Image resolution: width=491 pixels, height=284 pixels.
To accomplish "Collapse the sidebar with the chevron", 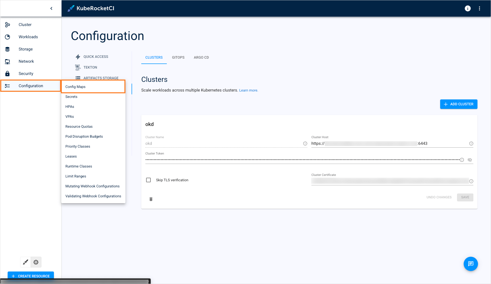I will 51,8.
